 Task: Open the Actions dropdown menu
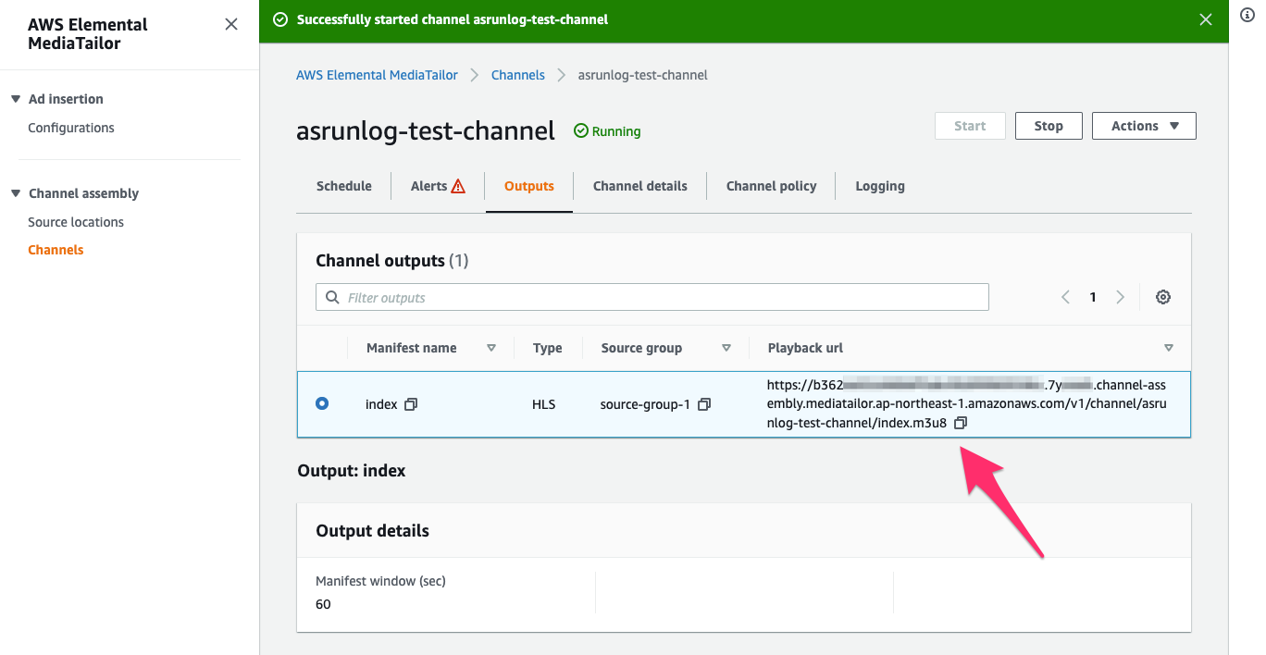pos(1144,126)
